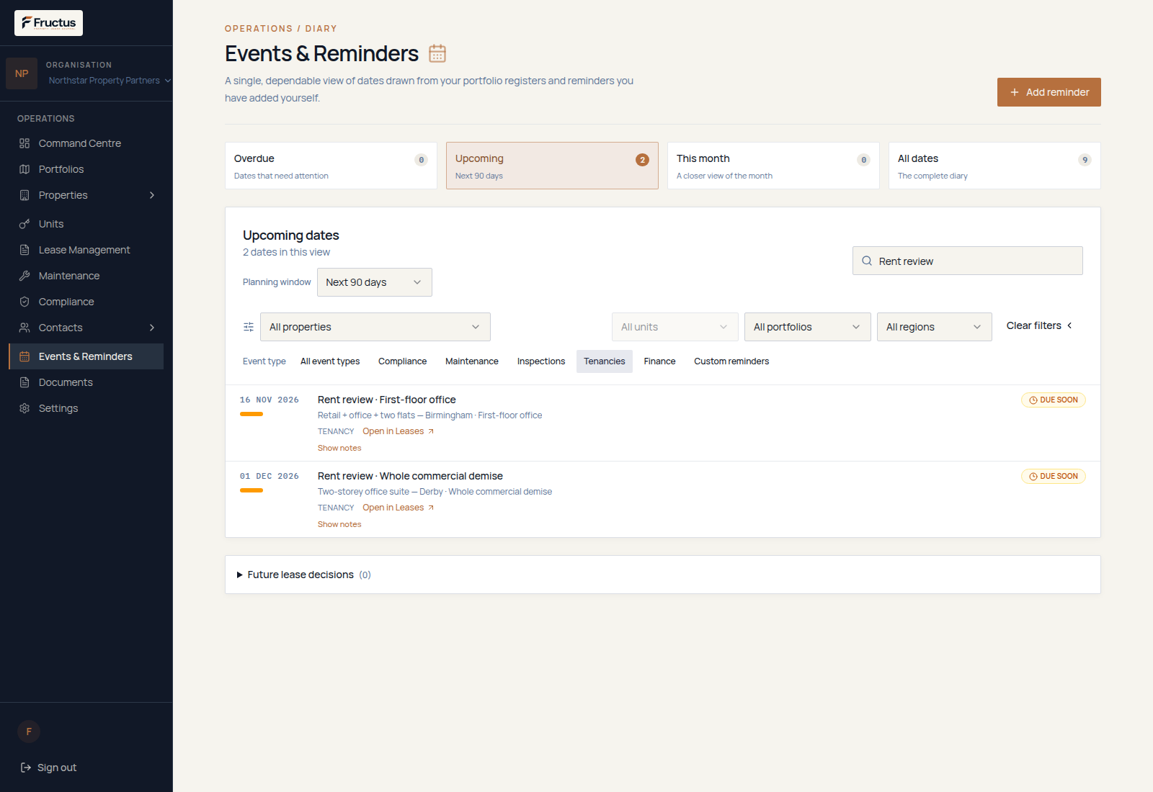Screen dimensions: 1153x792
Task: Filter by Custom reminders event type
Action: [731, 361]
